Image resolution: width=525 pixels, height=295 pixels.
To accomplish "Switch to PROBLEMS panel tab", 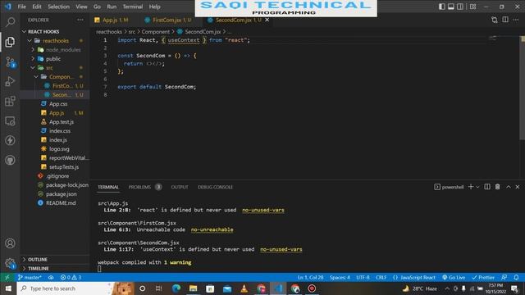I will [144, 187].
